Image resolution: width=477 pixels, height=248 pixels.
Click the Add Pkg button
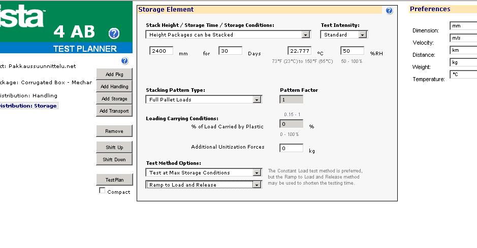114,75
